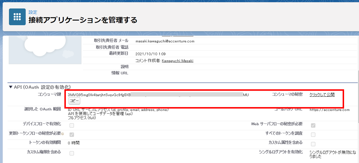Click the https://accenture.com callback URL value

(329, 110)
